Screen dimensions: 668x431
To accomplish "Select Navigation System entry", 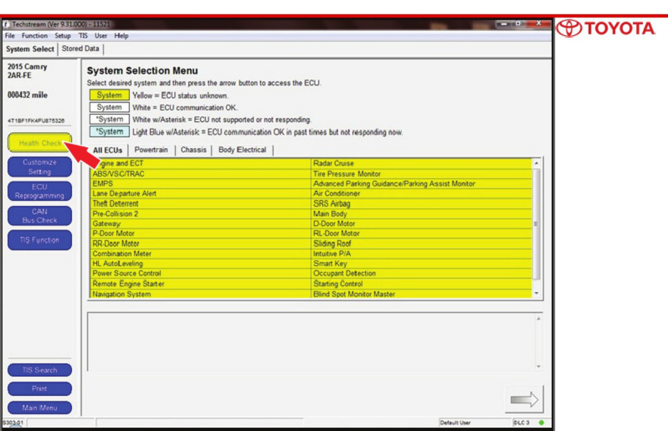I will (x=200, y=294).
